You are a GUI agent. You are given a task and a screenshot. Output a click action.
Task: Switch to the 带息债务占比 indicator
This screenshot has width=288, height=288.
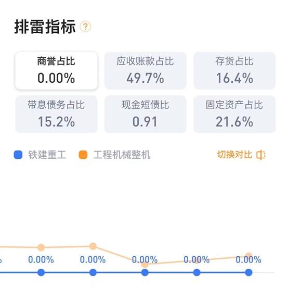coord(56,114)
